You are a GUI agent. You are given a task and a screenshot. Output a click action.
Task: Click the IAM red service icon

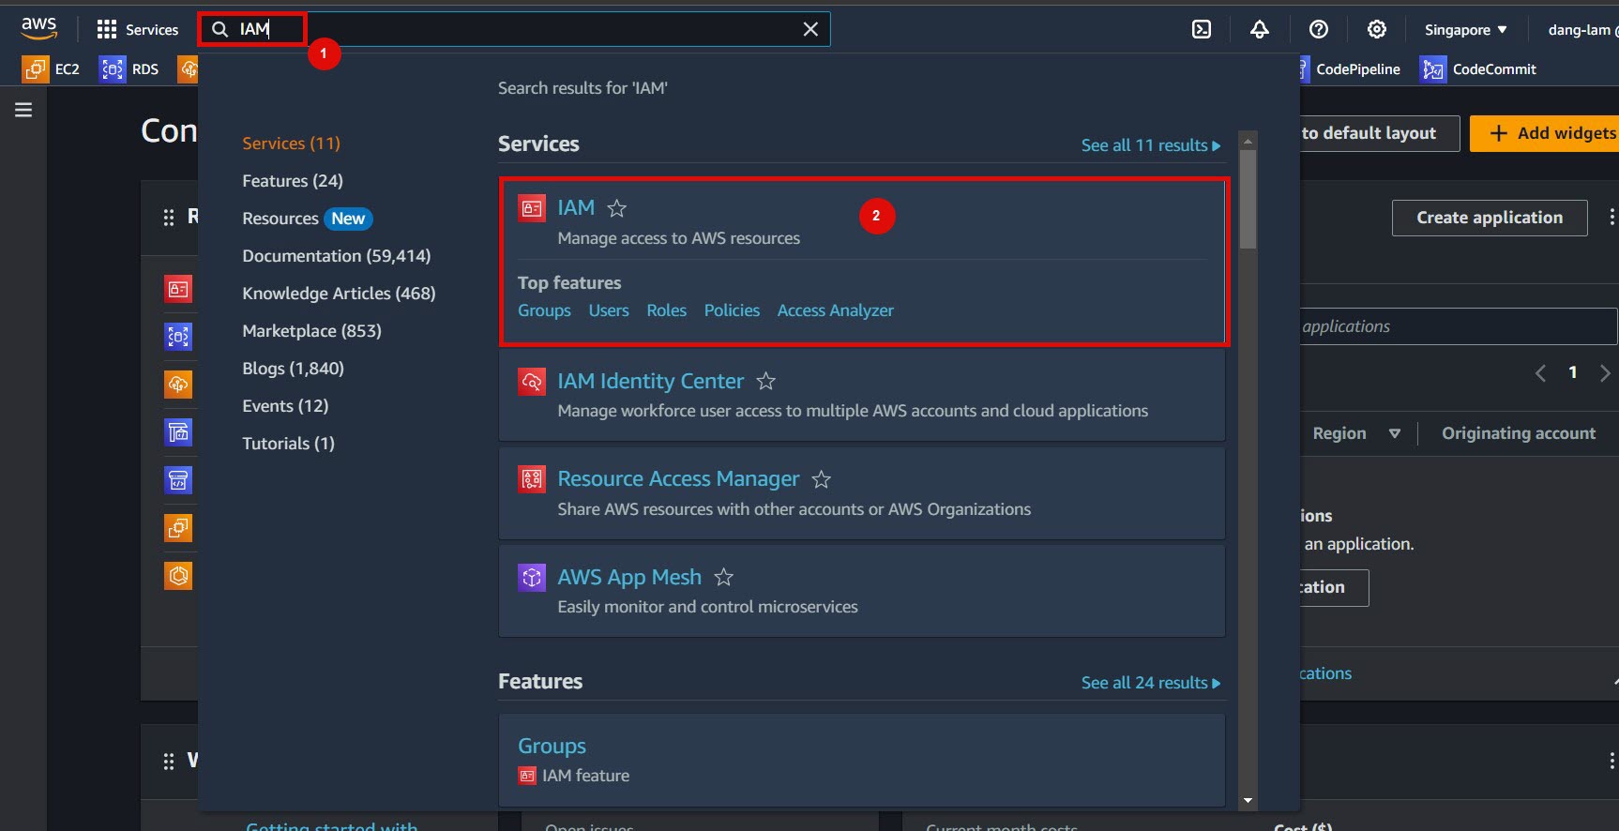pos(532,208)
